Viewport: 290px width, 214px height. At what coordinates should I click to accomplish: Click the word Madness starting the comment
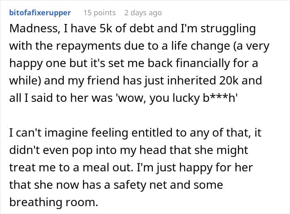coord(34,29)
